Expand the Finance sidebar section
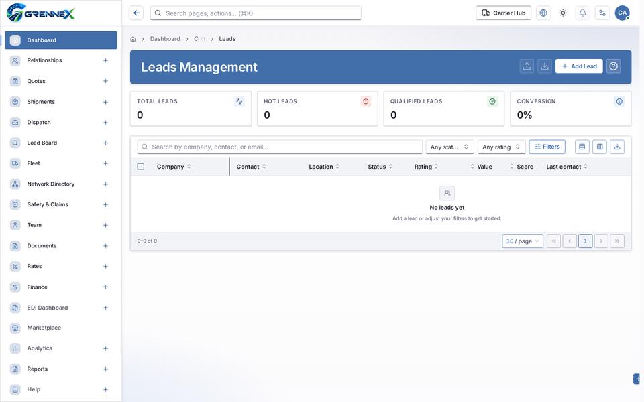Screen dimensions: 644x402 click(105, 287)
